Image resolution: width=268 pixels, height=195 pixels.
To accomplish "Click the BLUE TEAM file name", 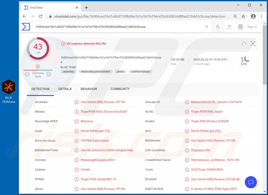I will 68,67.
